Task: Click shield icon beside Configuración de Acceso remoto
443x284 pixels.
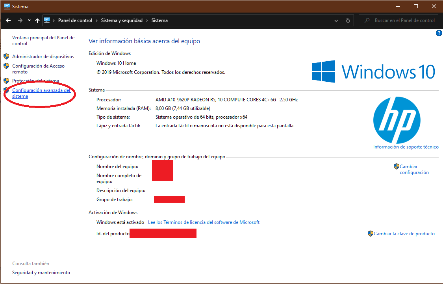Action: coord(6,66)
